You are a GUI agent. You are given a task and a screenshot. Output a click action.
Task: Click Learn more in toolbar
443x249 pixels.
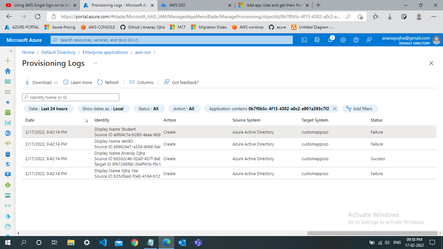pyautogui.click(x=78, y=82)
